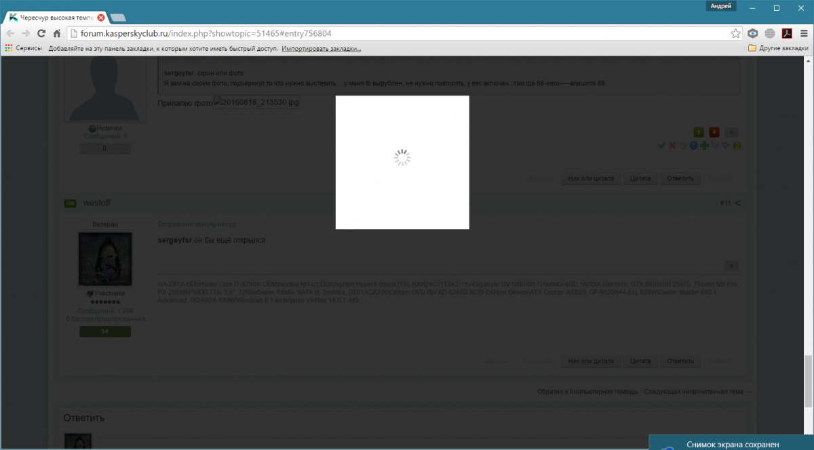The width and height of the screenshot is (814, 450).
Task: Click the green plus reaction icon
Action: [704, 145]
